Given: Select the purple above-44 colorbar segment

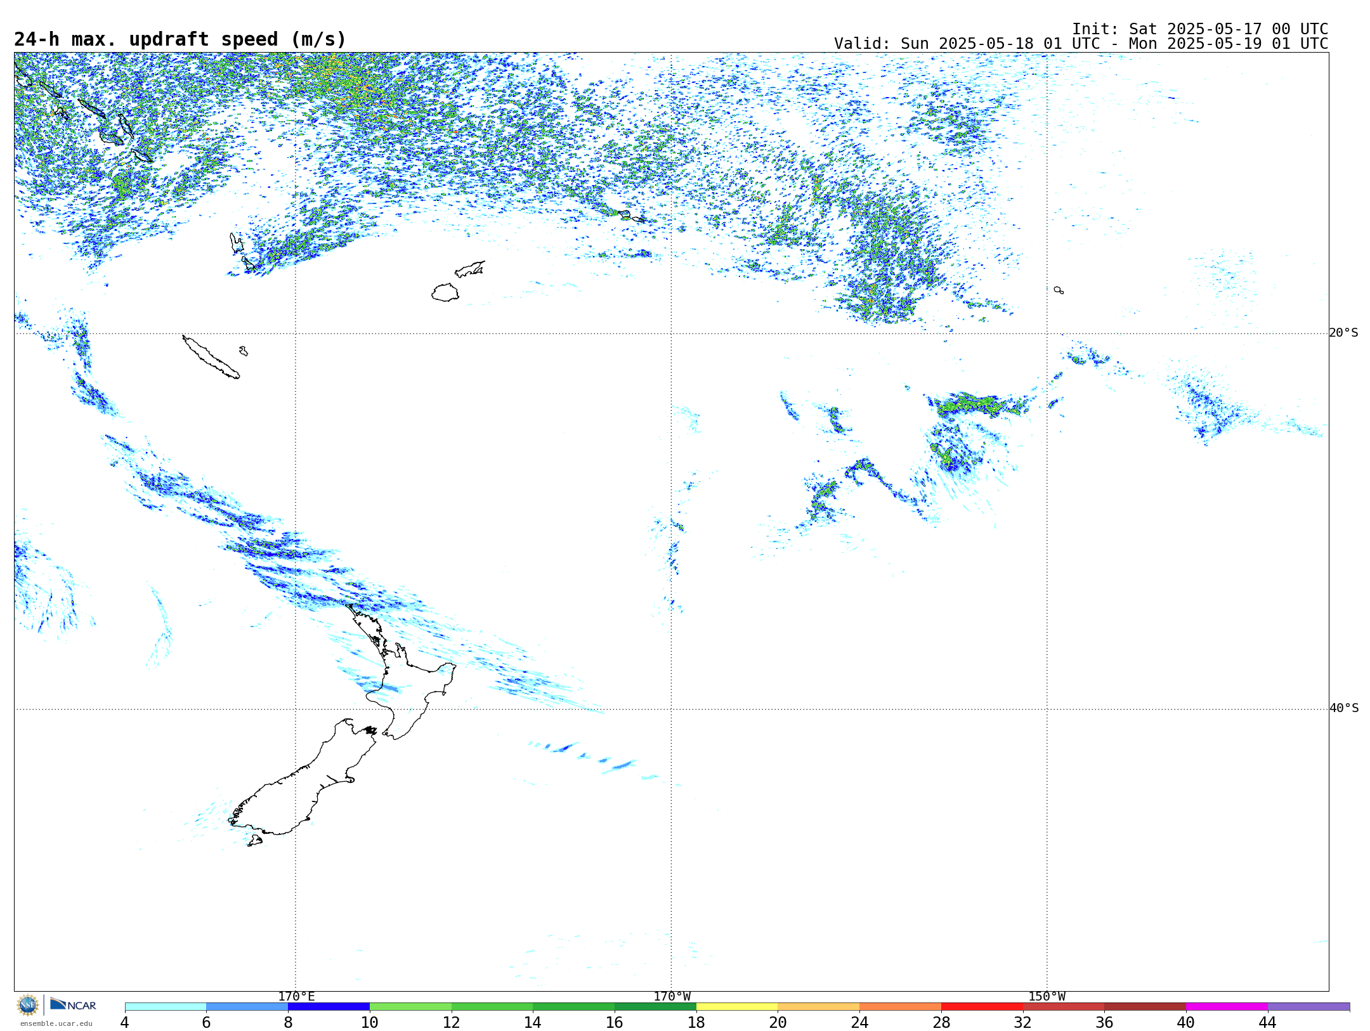Looking at the screenshot, I should tap(1308, 1007).
